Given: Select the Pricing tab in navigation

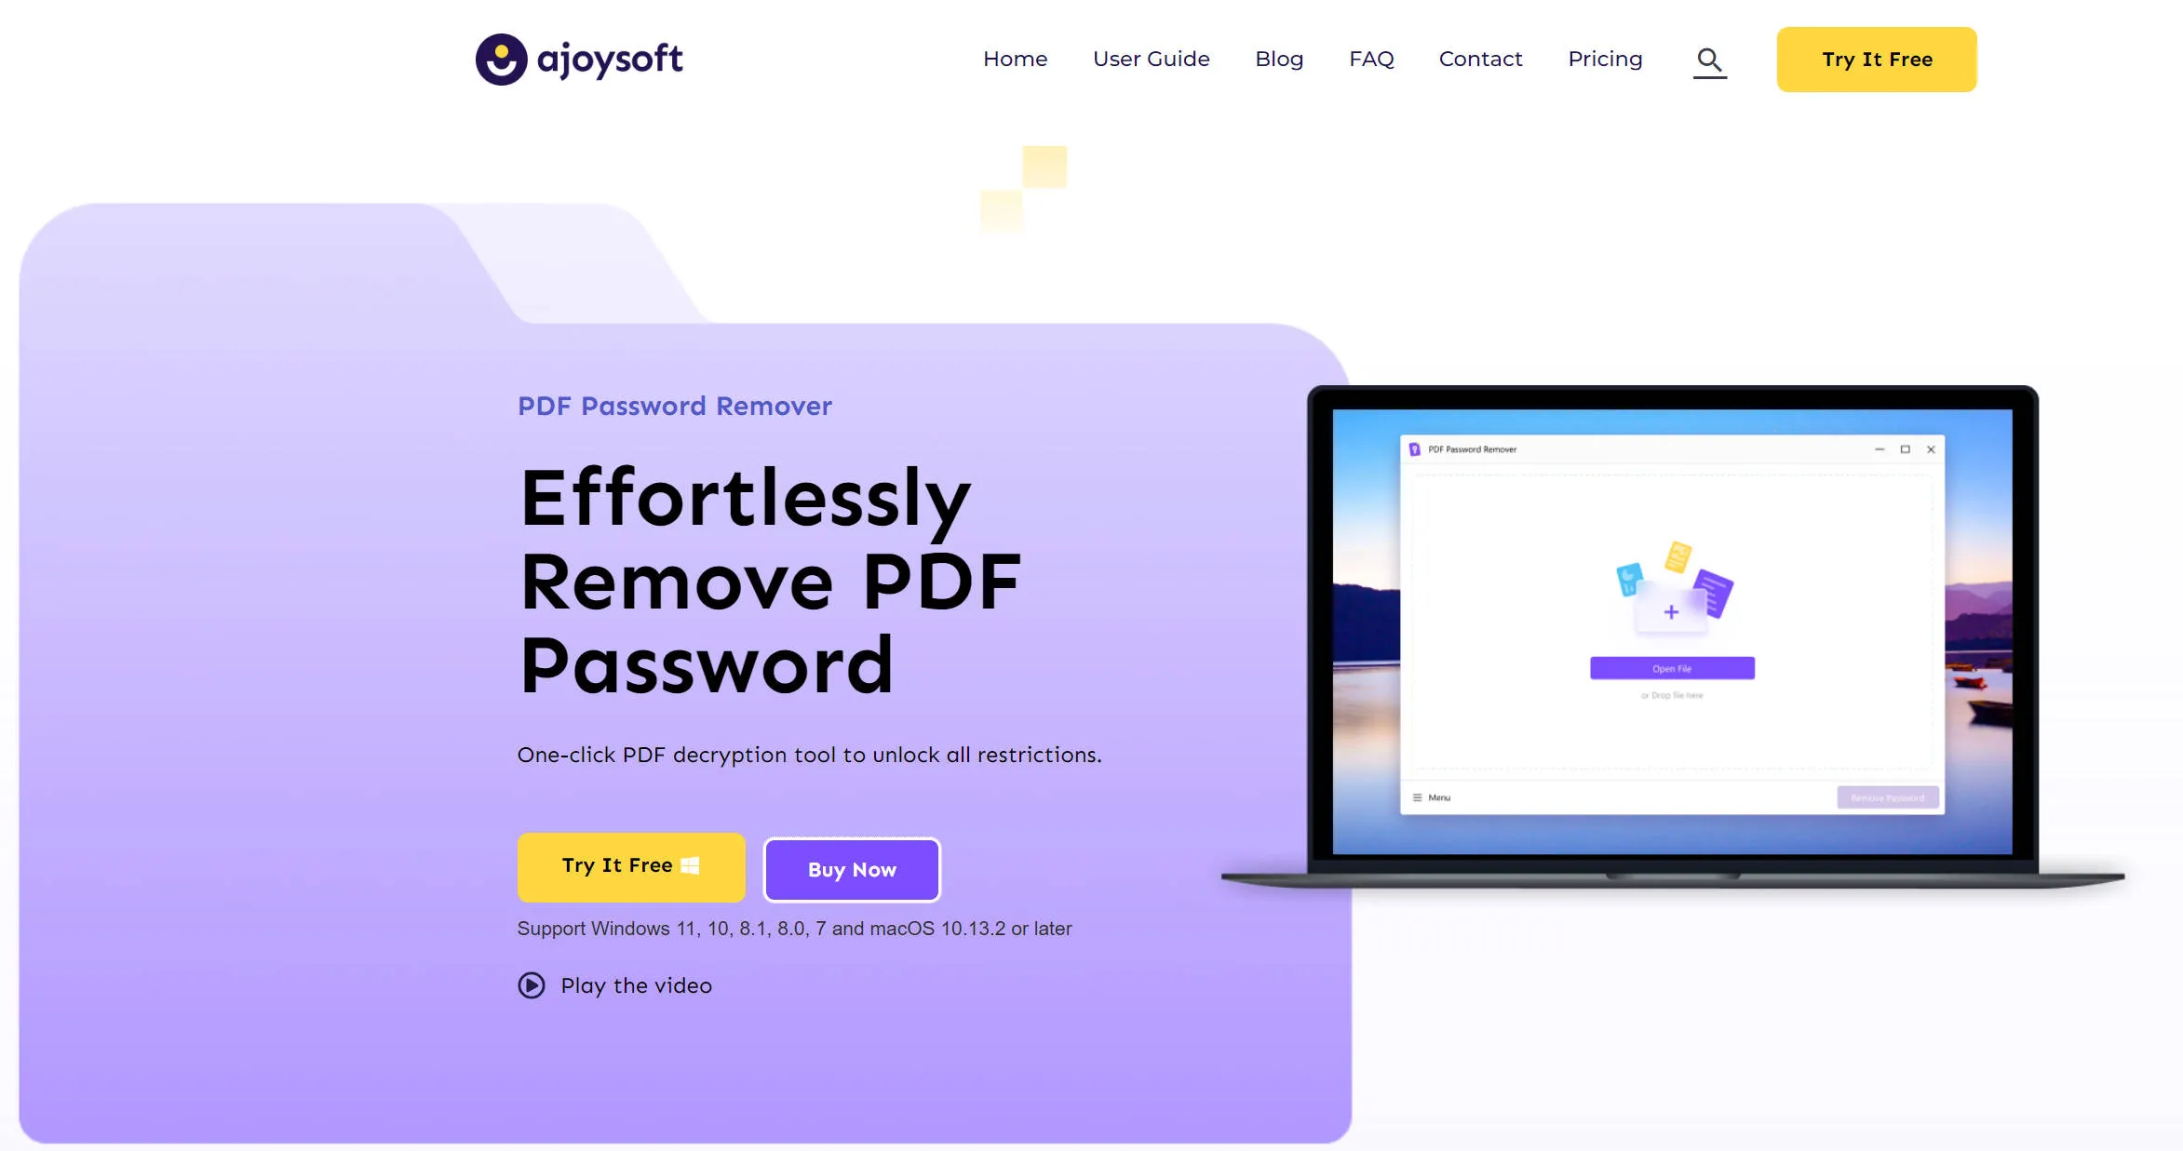Looking at the screenshot, I should 1606,60.
